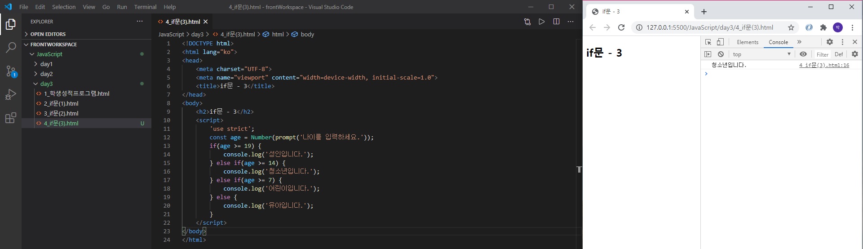Close the if문 - 3 Chrome tab
Screen dimensions: 863x249
tap(687, 12)
